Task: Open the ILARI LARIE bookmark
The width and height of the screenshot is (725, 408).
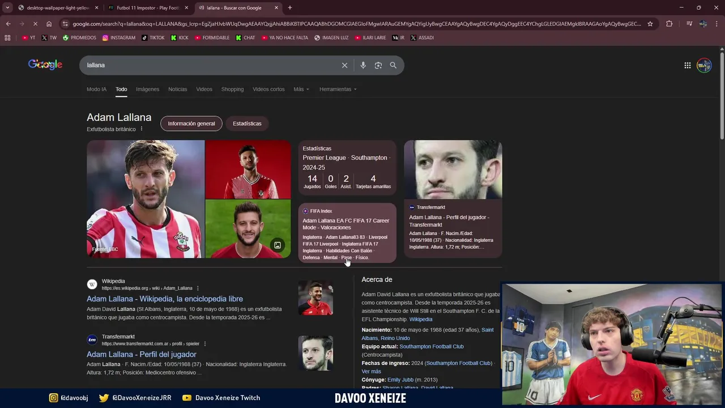Action: pos(370,38)
